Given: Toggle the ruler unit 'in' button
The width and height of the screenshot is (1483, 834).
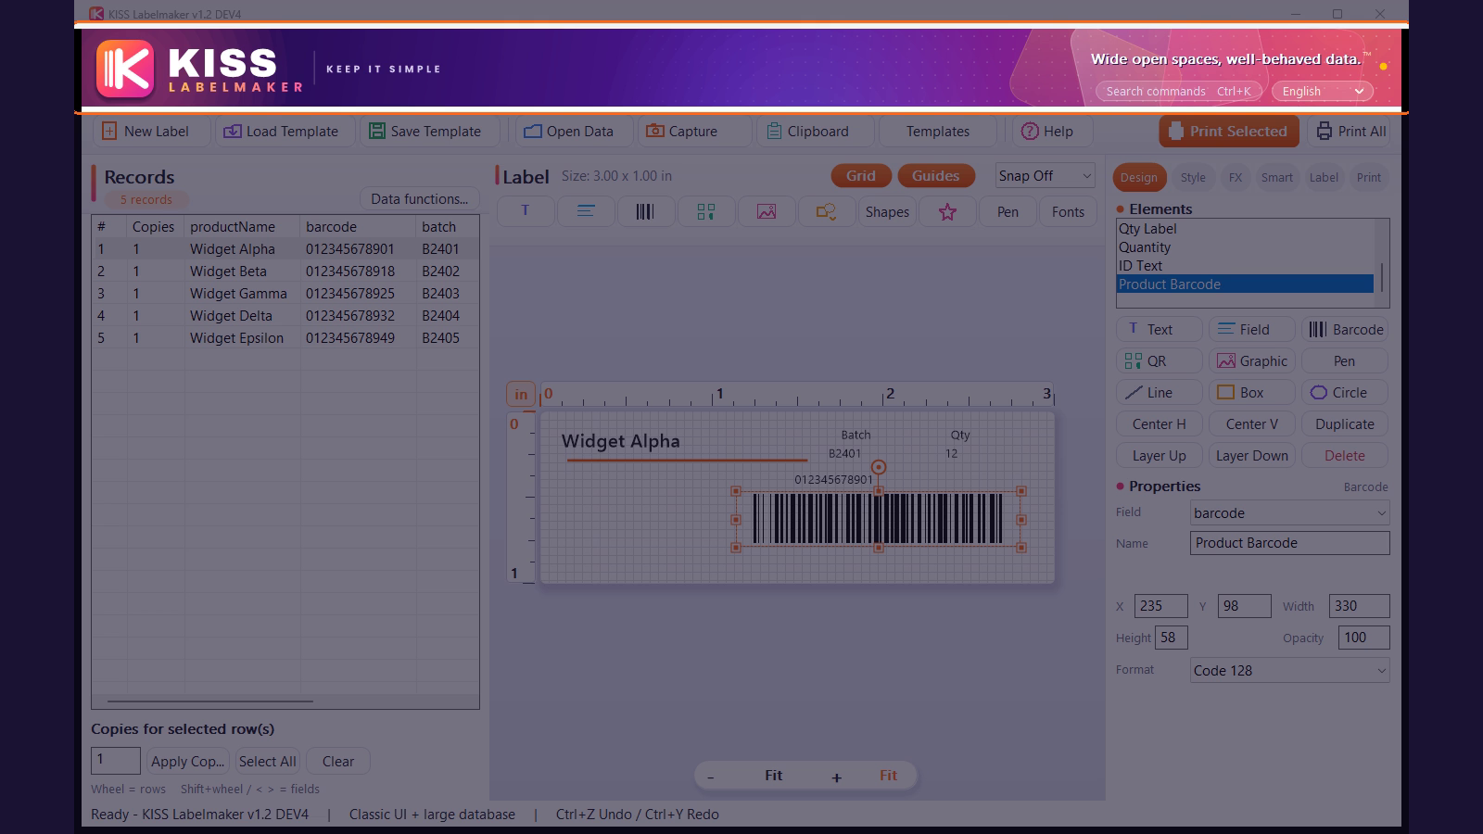Looking at the screenshot, I should 521,395.
